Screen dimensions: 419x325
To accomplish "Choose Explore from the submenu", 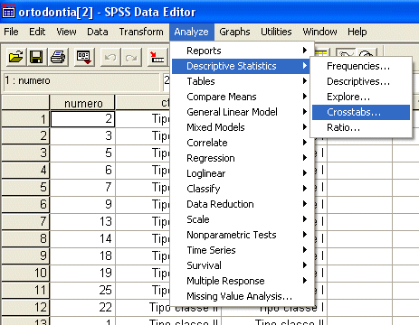I will [x=361, y=97].
